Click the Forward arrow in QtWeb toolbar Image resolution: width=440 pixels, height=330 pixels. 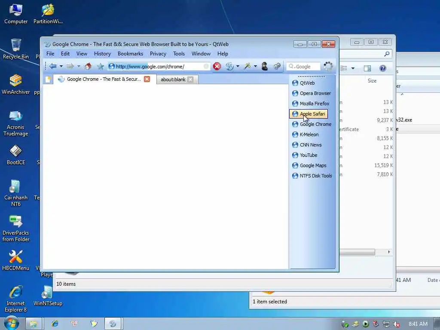click(70, 66)
